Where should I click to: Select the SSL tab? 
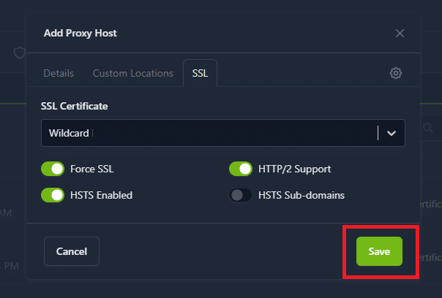pos(200,73)
